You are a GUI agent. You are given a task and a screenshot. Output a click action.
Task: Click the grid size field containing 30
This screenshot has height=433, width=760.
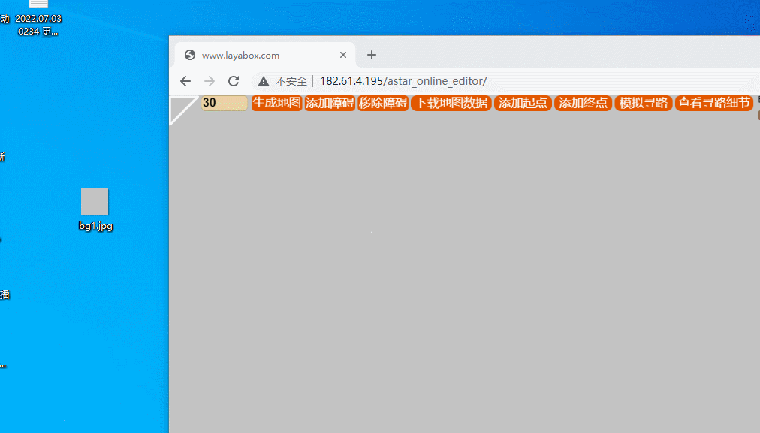[224, 103]
